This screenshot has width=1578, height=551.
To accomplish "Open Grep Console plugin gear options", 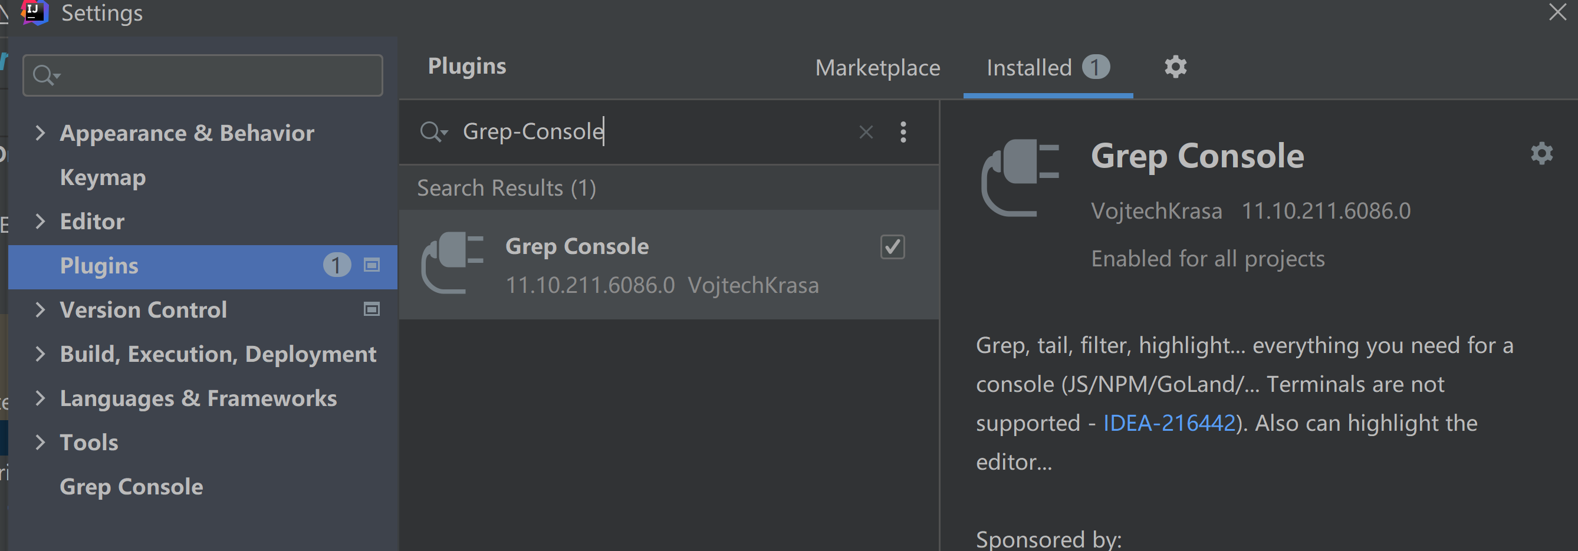I will tap(1541, 153).
